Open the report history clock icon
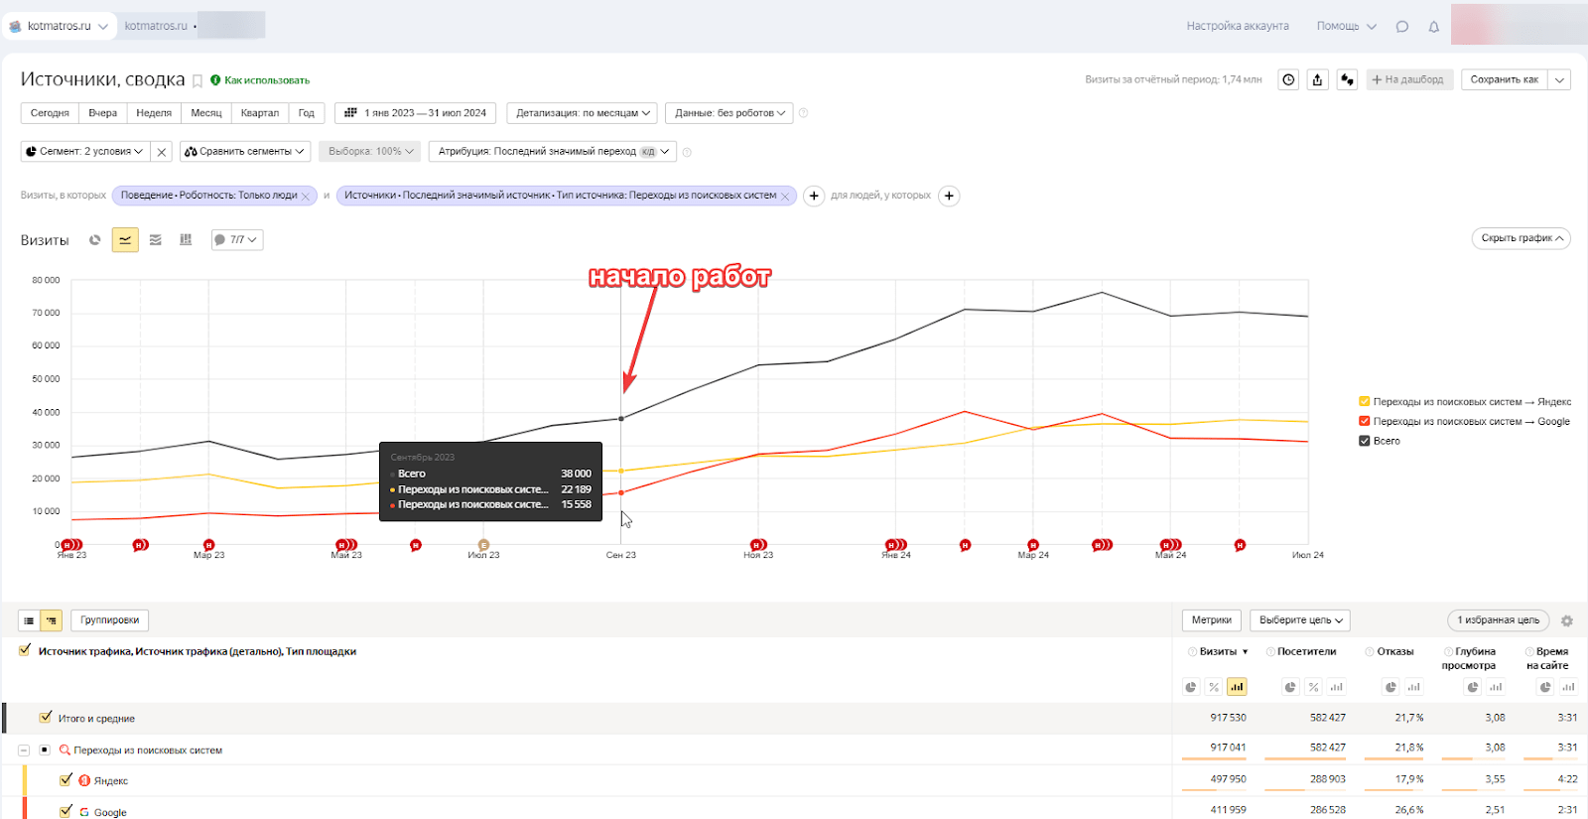Screen dimensions: 1588x819 point(1288,80)
